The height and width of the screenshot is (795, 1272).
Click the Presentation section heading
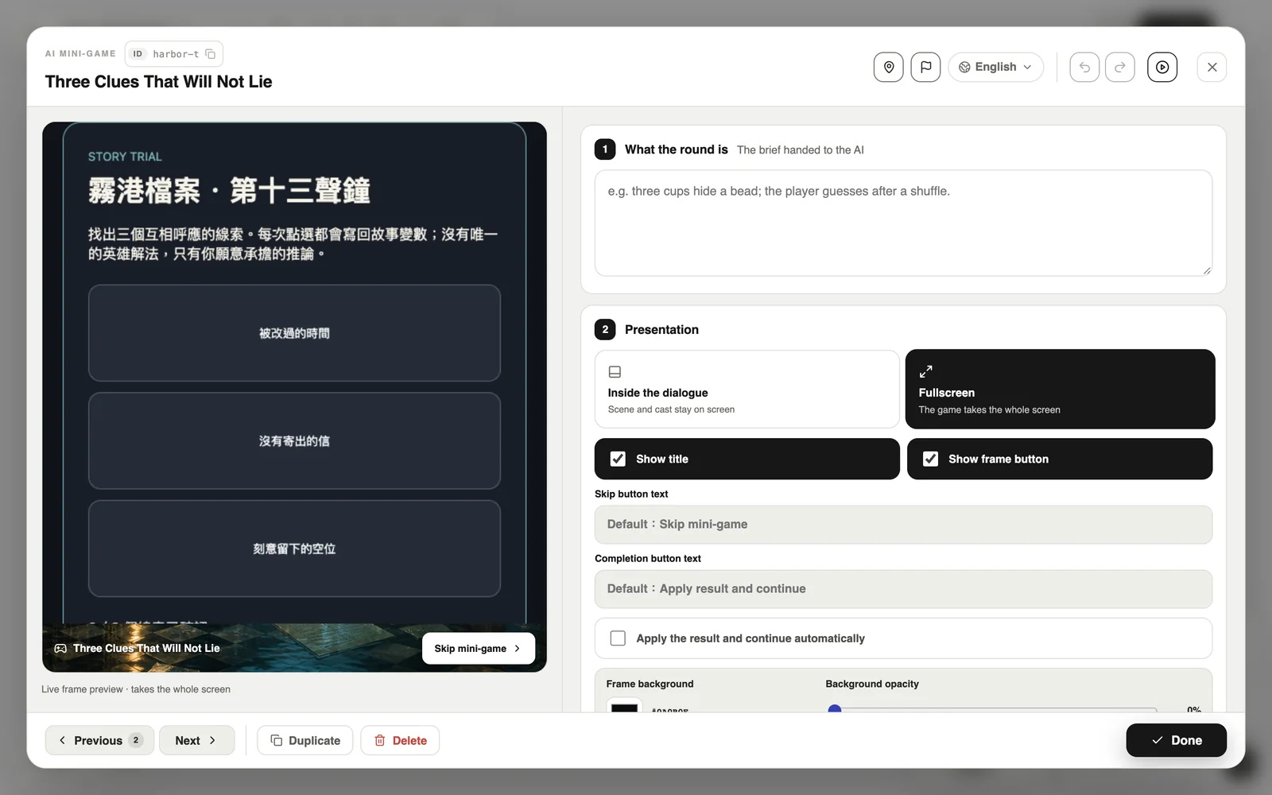click(x=661, y=330)
